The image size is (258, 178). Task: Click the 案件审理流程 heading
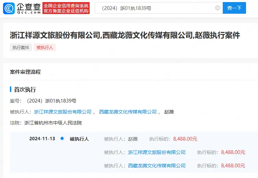[25, 72]
